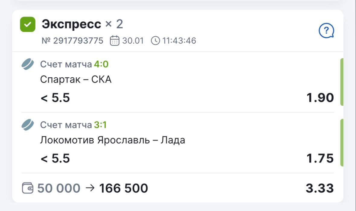Open the Спартак – СКА match
The width and height of the screenshot is (356, 211).
point(76,79)
